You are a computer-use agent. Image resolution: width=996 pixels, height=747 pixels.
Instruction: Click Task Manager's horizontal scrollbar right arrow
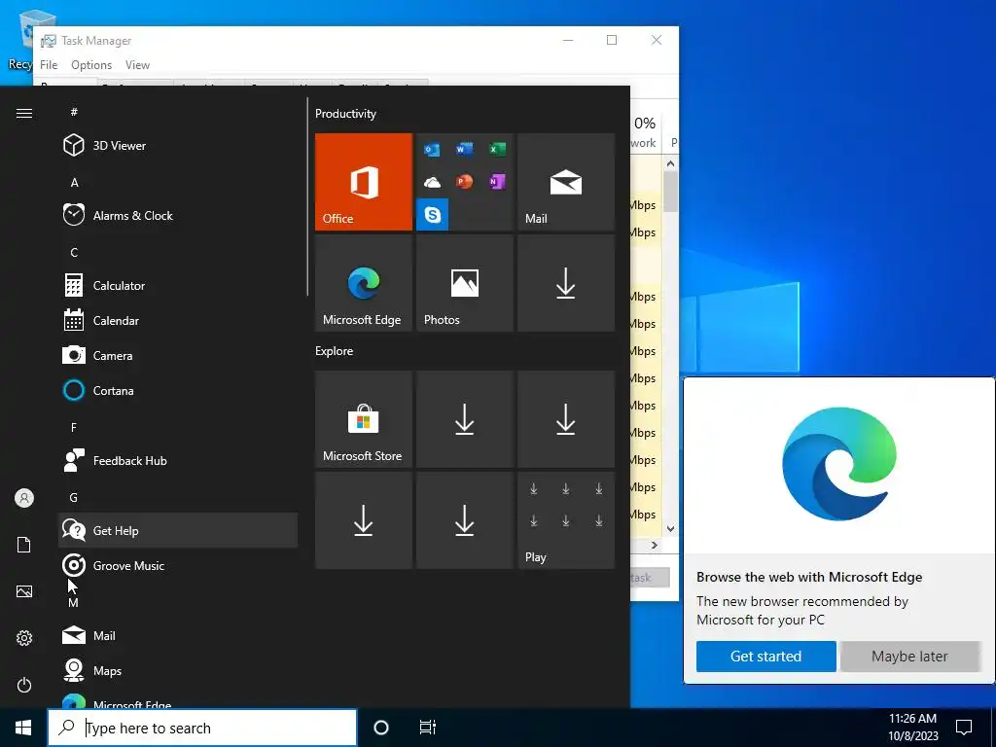(655, 545)
